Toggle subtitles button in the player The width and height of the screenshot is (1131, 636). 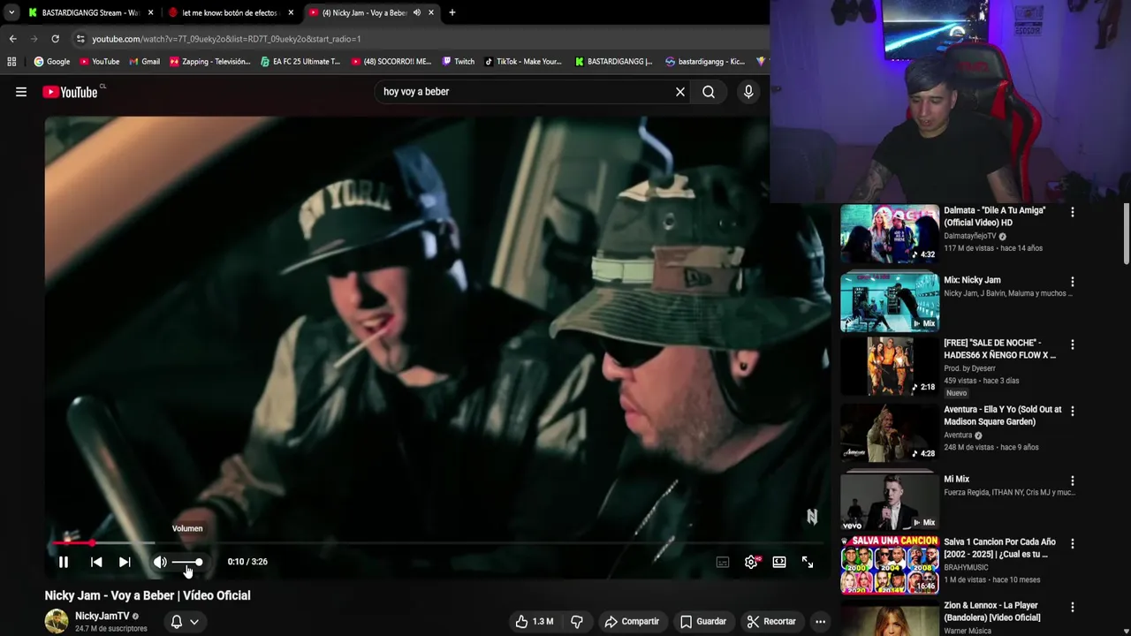723,562
